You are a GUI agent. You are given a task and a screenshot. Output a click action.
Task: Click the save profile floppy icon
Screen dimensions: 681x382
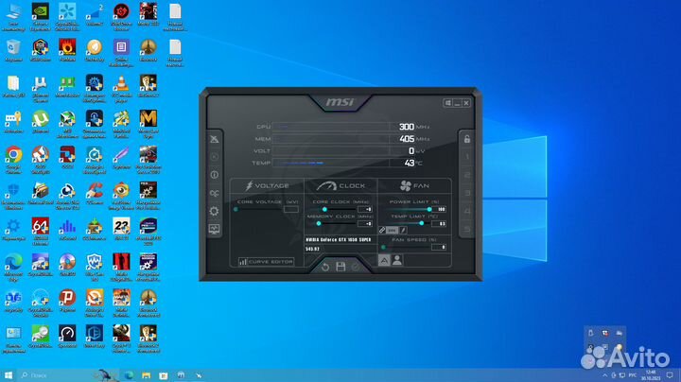[340, 268]
